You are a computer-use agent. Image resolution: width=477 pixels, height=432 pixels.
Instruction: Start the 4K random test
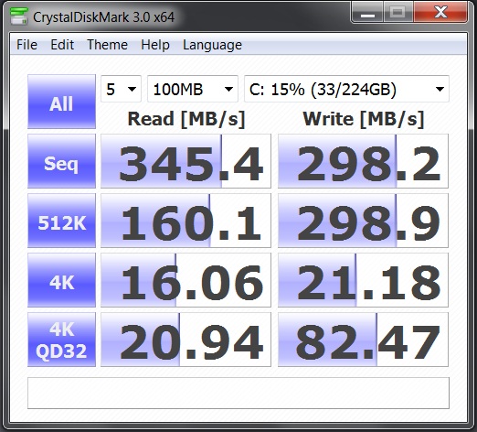[61, 280]
